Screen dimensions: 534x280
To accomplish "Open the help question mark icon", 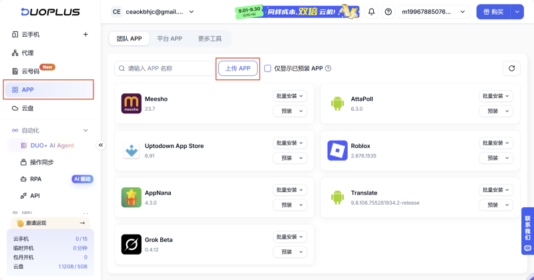I will point(388,12).
